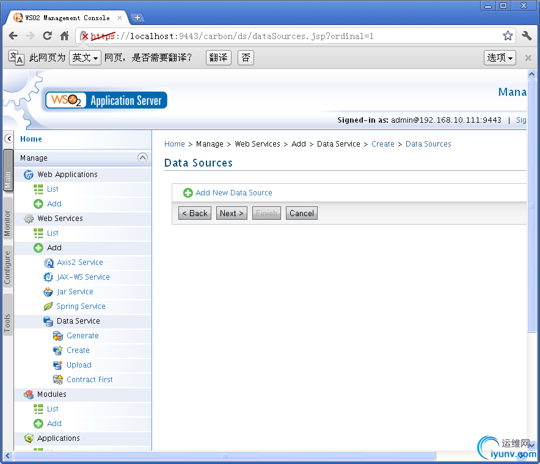Click the Upload data service icon
The height and width of the screenshot is (464, 540).
pyautogui.click(x=58, y=365)
